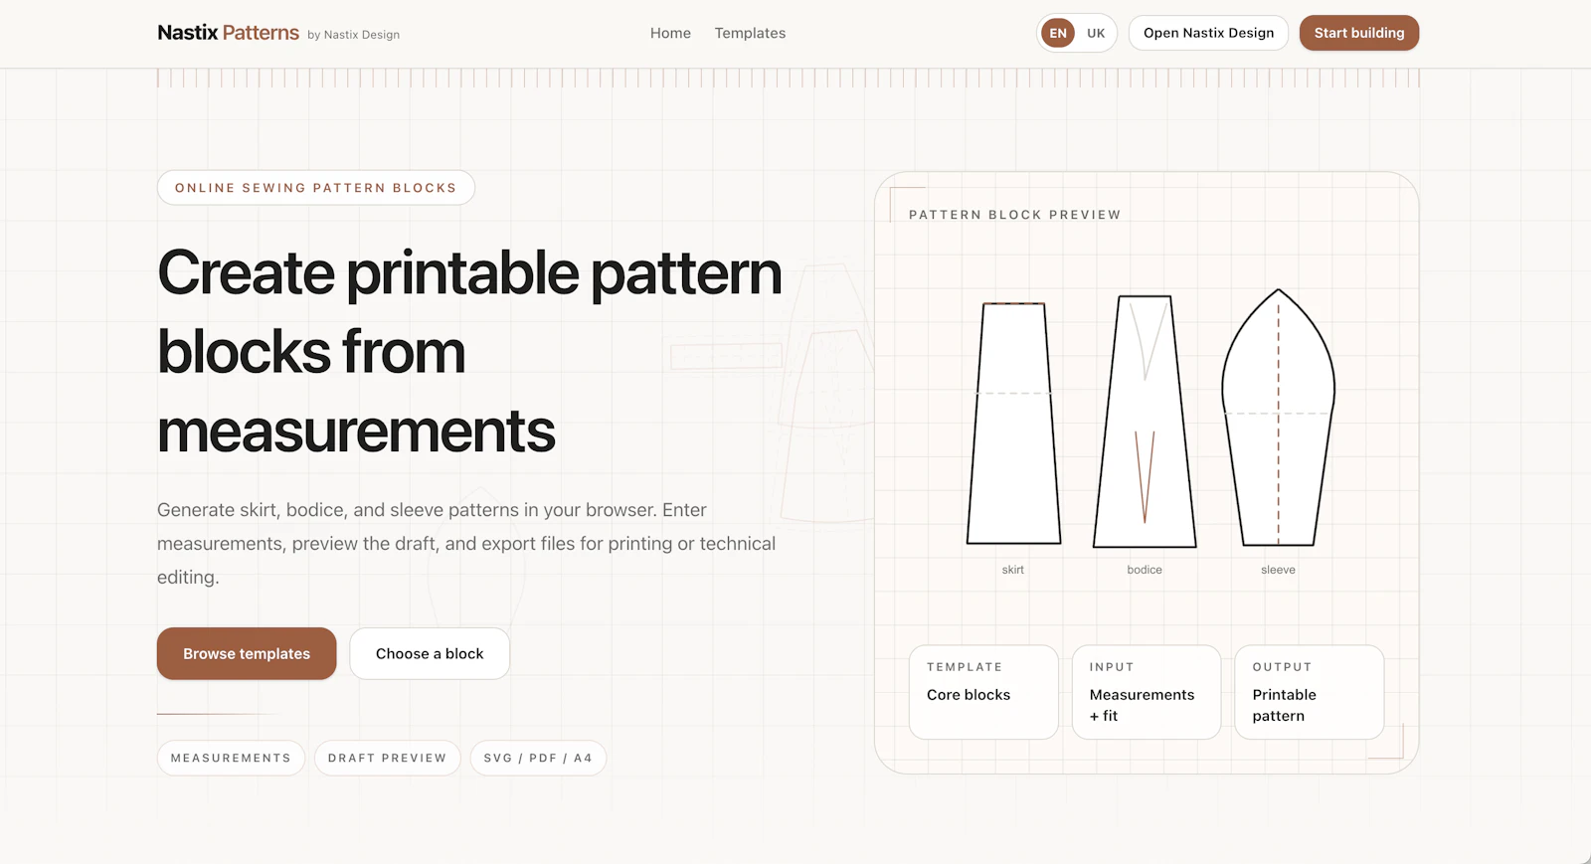Click Open Nastix Design button
This screenshot has height=864, width=1591.
(1208, 33)
